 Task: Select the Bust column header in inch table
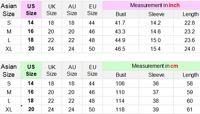pyautogui.click(x=121, y=14)
